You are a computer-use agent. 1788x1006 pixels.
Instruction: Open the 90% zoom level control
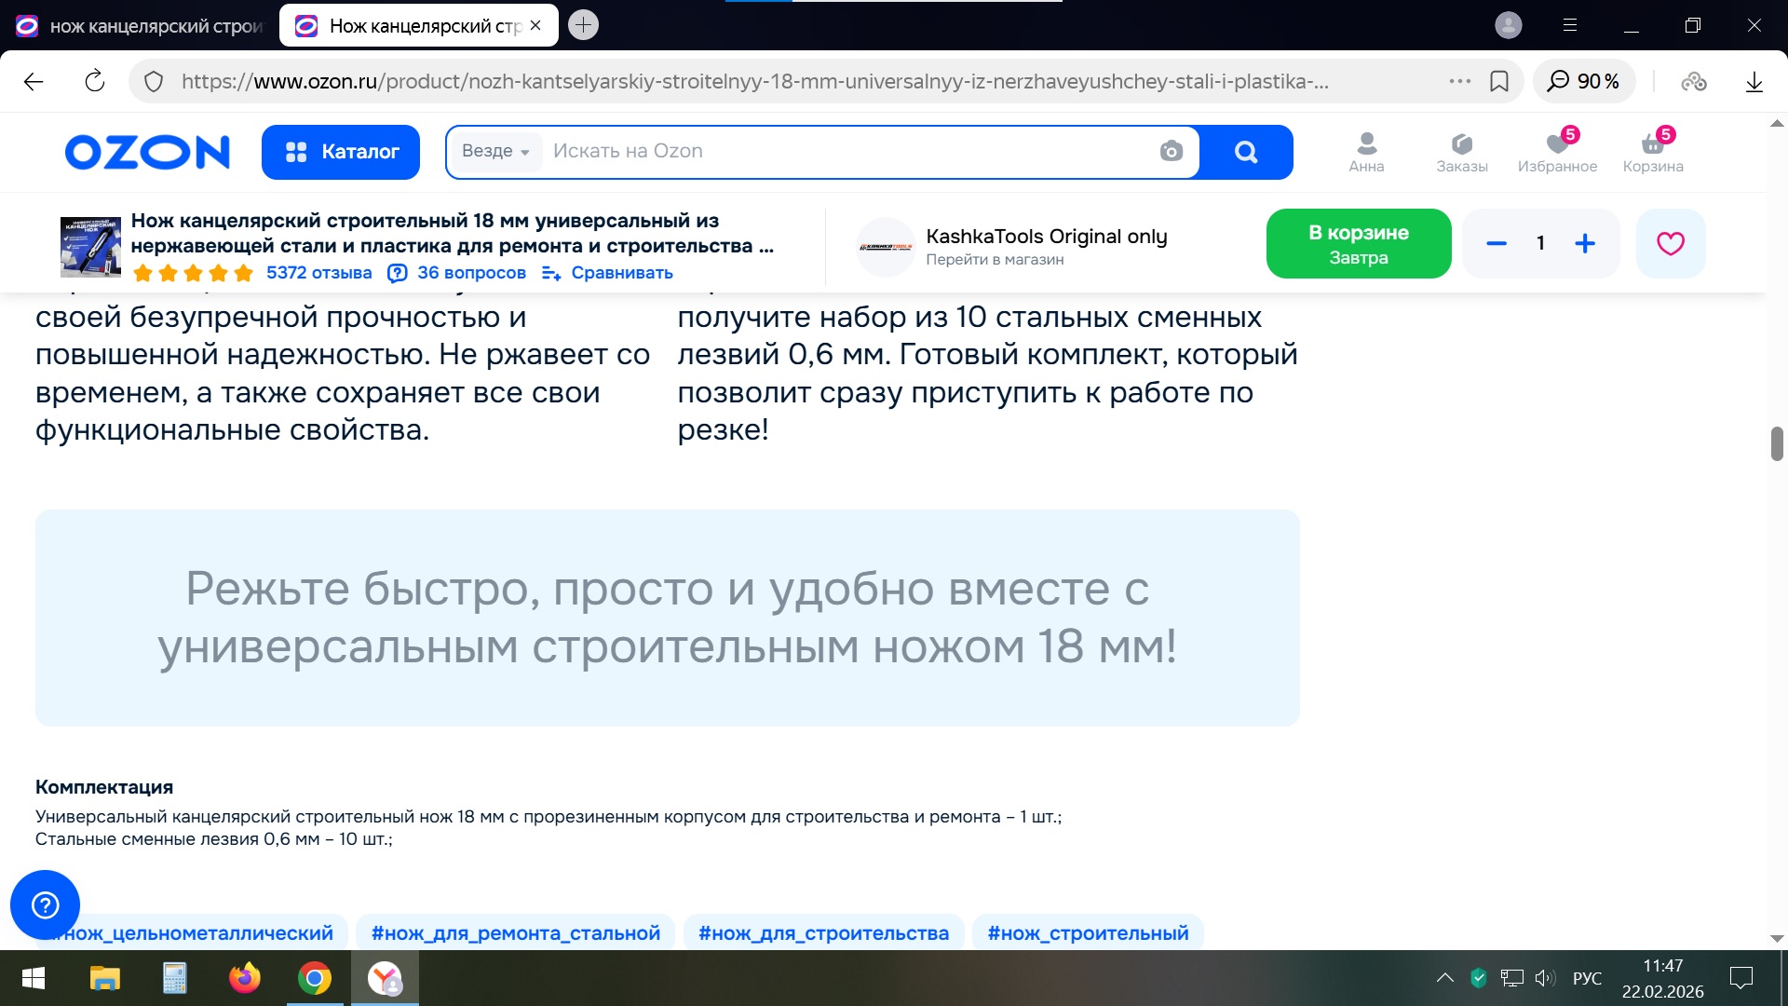pos(1584,82)
